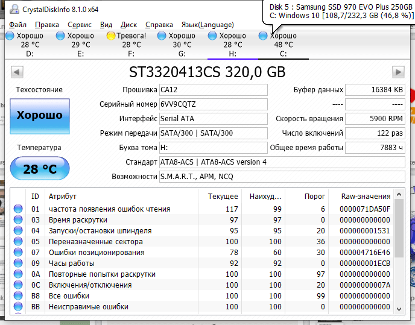Click the Интерфейс field Serial ATA
415x325 pixels.
(x=214, y=119)
